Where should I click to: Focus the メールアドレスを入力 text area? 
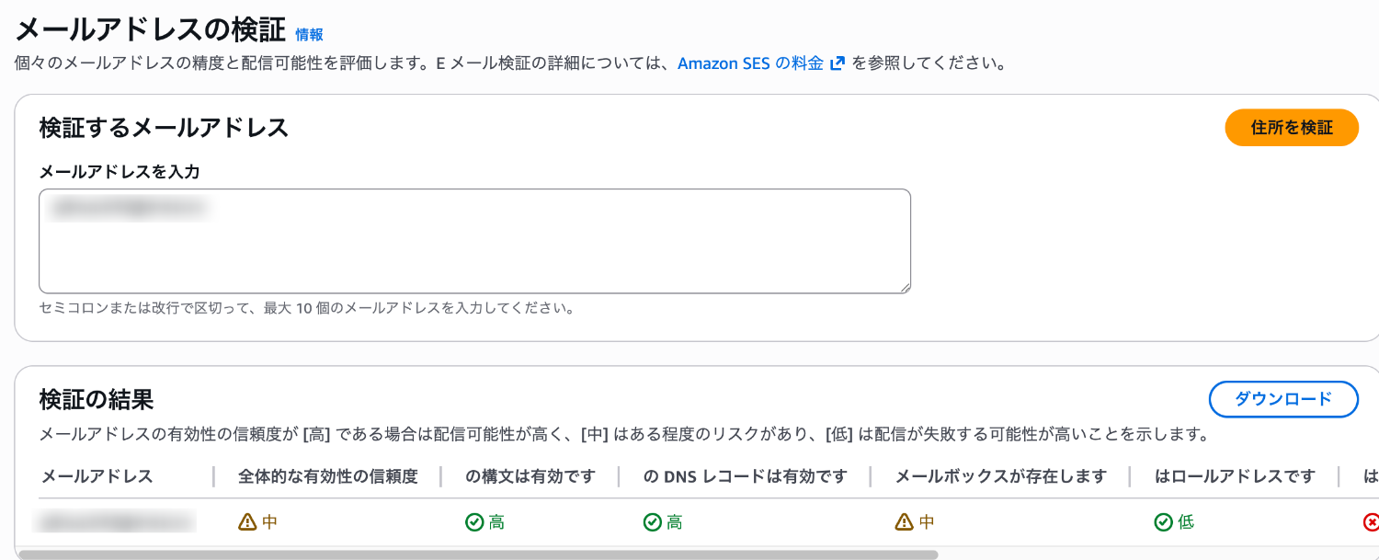(x=474, y=241)
